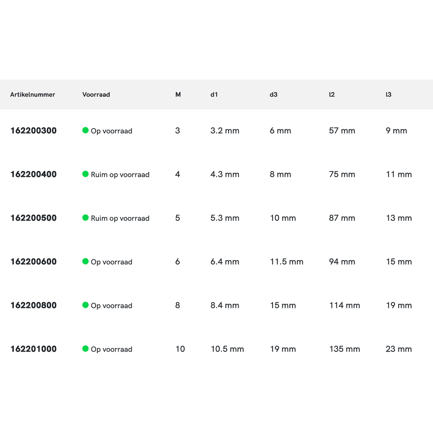Click green stock dot for 162200500
This screenshot has height=433, width=433.
point(85,218)
